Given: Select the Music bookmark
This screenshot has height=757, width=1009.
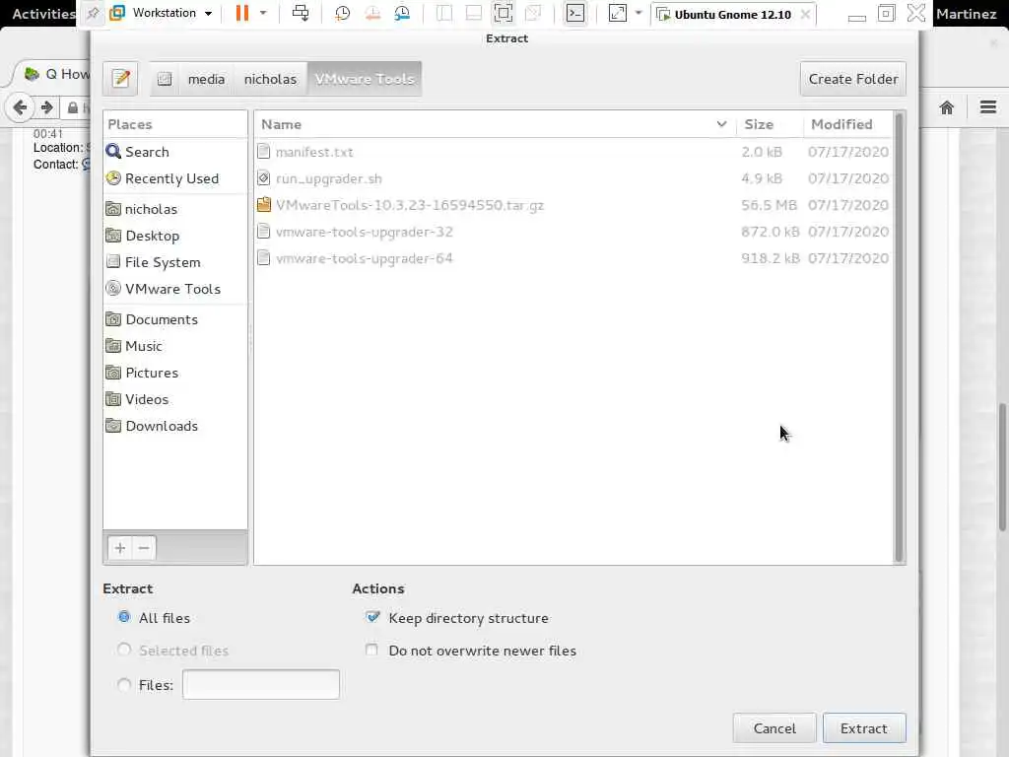Looking at the screenshot, I should [175, 346].
